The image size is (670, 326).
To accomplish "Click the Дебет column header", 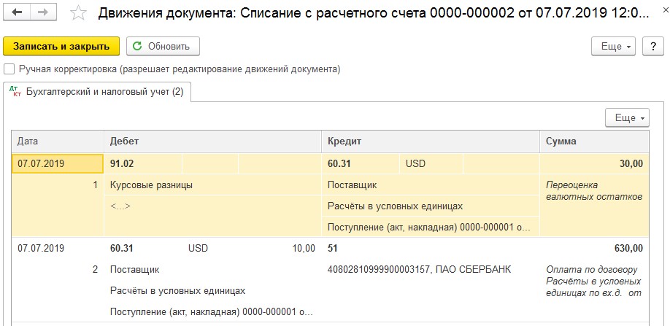I will pos(213,141).
